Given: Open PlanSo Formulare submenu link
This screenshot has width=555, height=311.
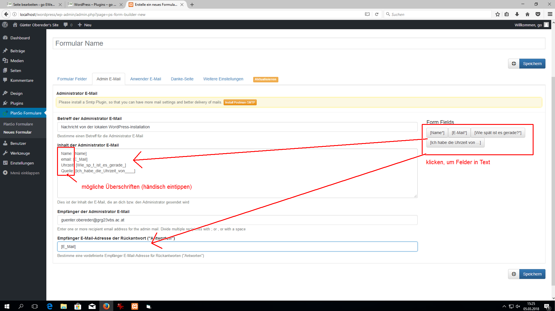Looking at the screenshot, I should point(18,124).
